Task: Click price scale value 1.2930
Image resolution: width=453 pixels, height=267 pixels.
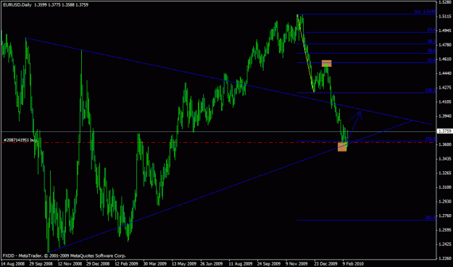Action: (x=445, y=201)
